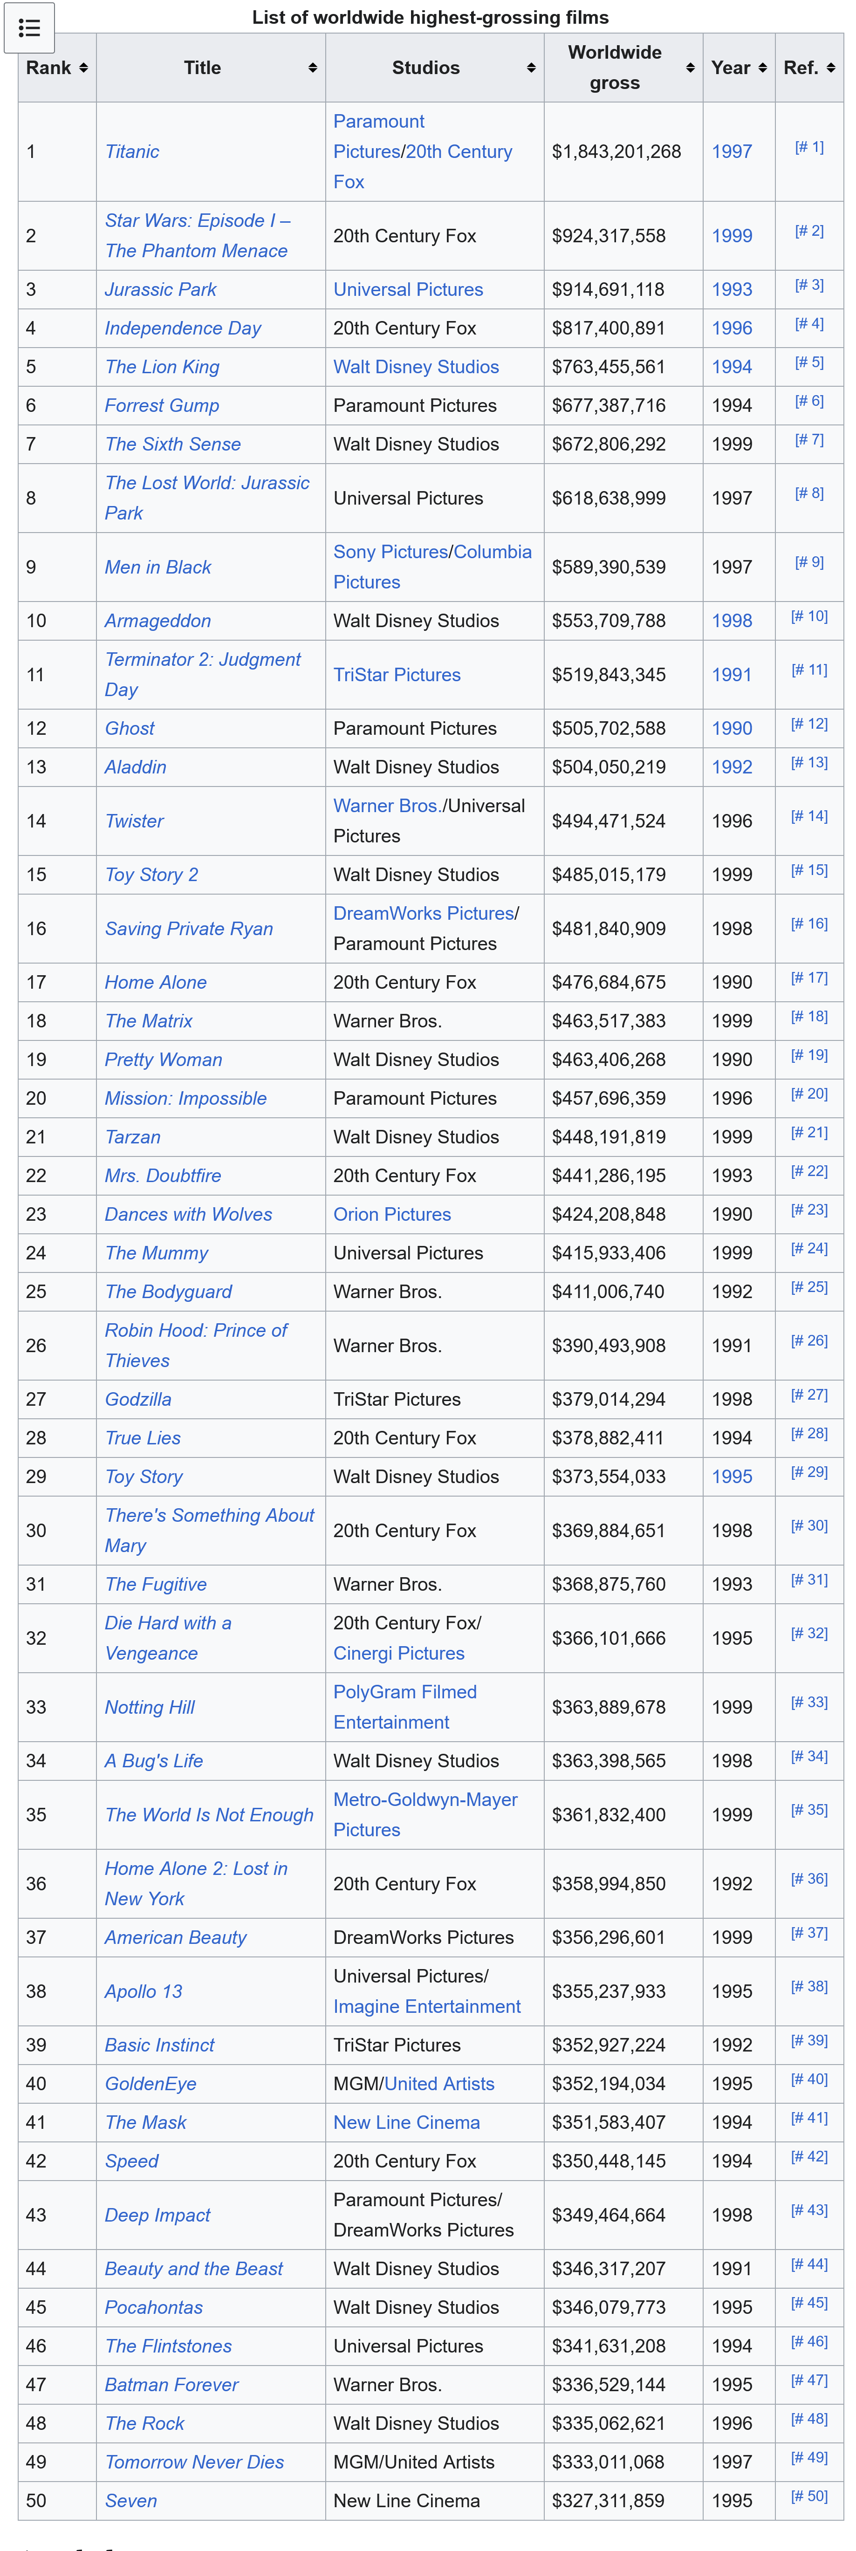Screen dimensions: 856x2551
Task: Open Forrest Gump article
Action: click(163, 405)
